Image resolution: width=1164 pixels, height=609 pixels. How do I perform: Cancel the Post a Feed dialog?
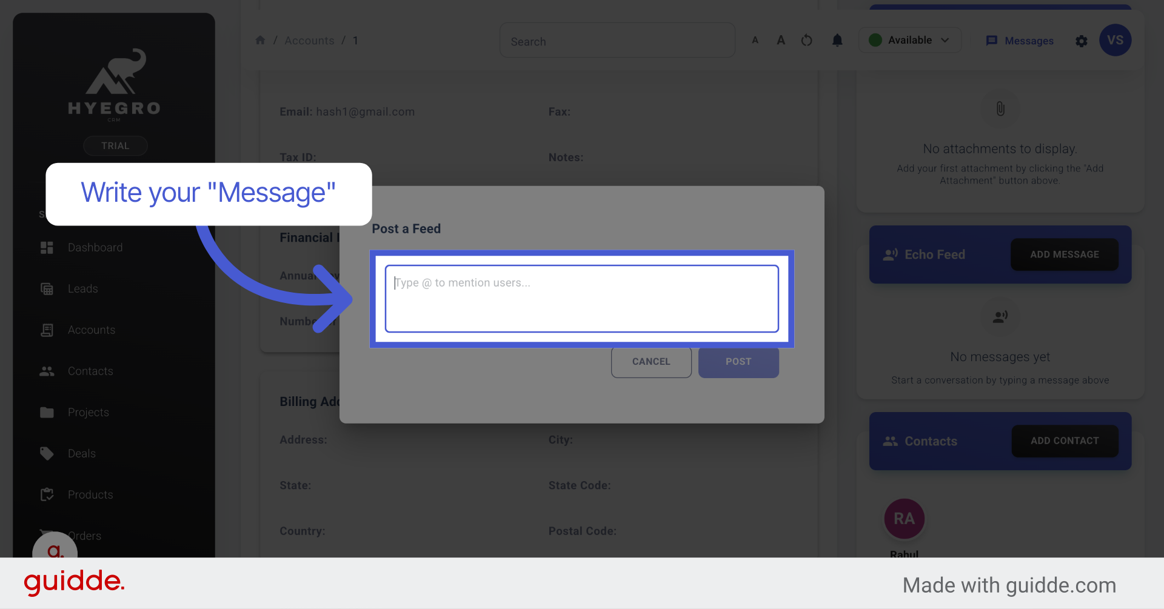[x=651, y=362]
